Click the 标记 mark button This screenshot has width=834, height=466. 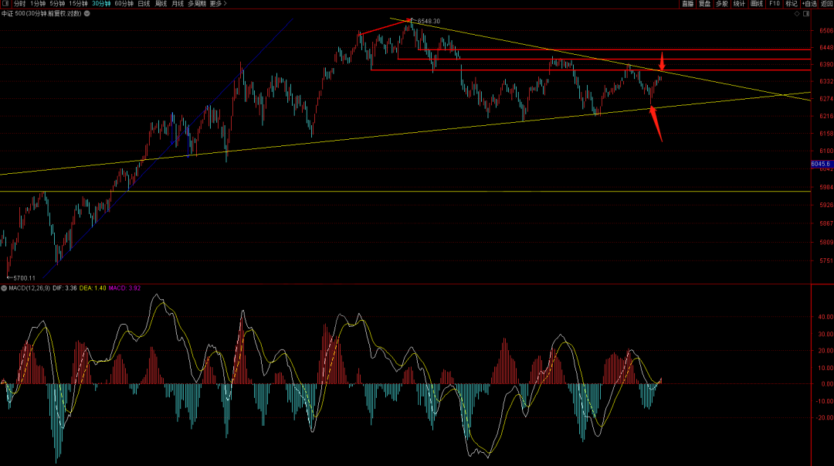pos(791,4)
